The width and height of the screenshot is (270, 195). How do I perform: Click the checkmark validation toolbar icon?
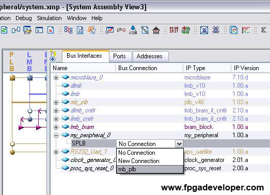pyautogui.click(x=109, y=30)
